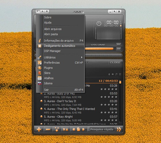The height and width of the screenshot is (143, 161).
Task: Select Desligamento automático menu item
Action: coord(60,46)
